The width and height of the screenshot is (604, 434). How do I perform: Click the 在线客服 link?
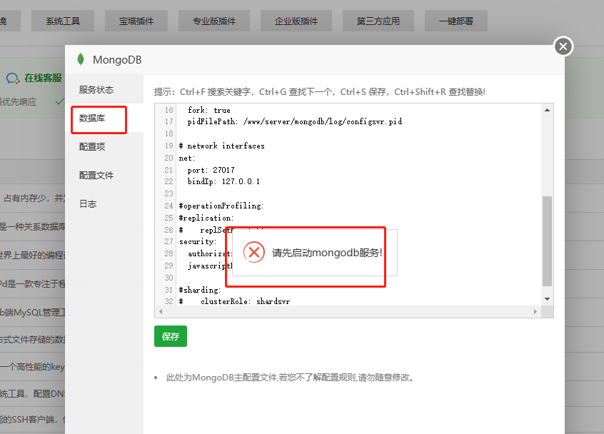click(43, 79)
